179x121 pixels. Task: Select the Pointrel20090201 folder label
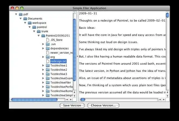tap(58, 36)
